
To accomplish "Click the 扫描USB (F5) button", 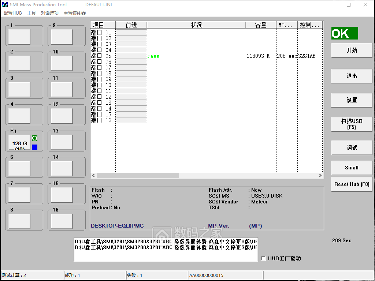I will click(x=352, y=124).
